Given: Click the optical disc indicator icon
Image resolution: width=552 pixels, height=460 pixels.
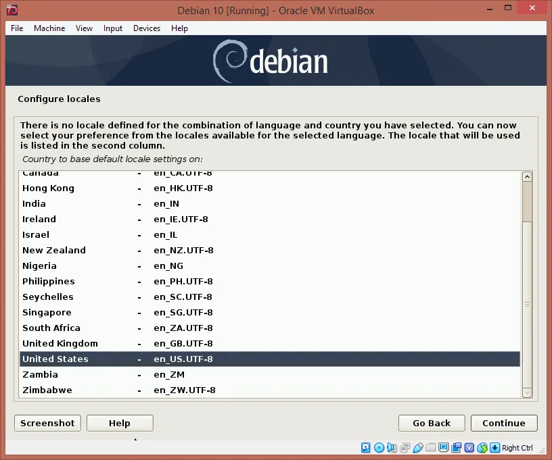Looking at the screenshot, I should [x=379, y=447].
